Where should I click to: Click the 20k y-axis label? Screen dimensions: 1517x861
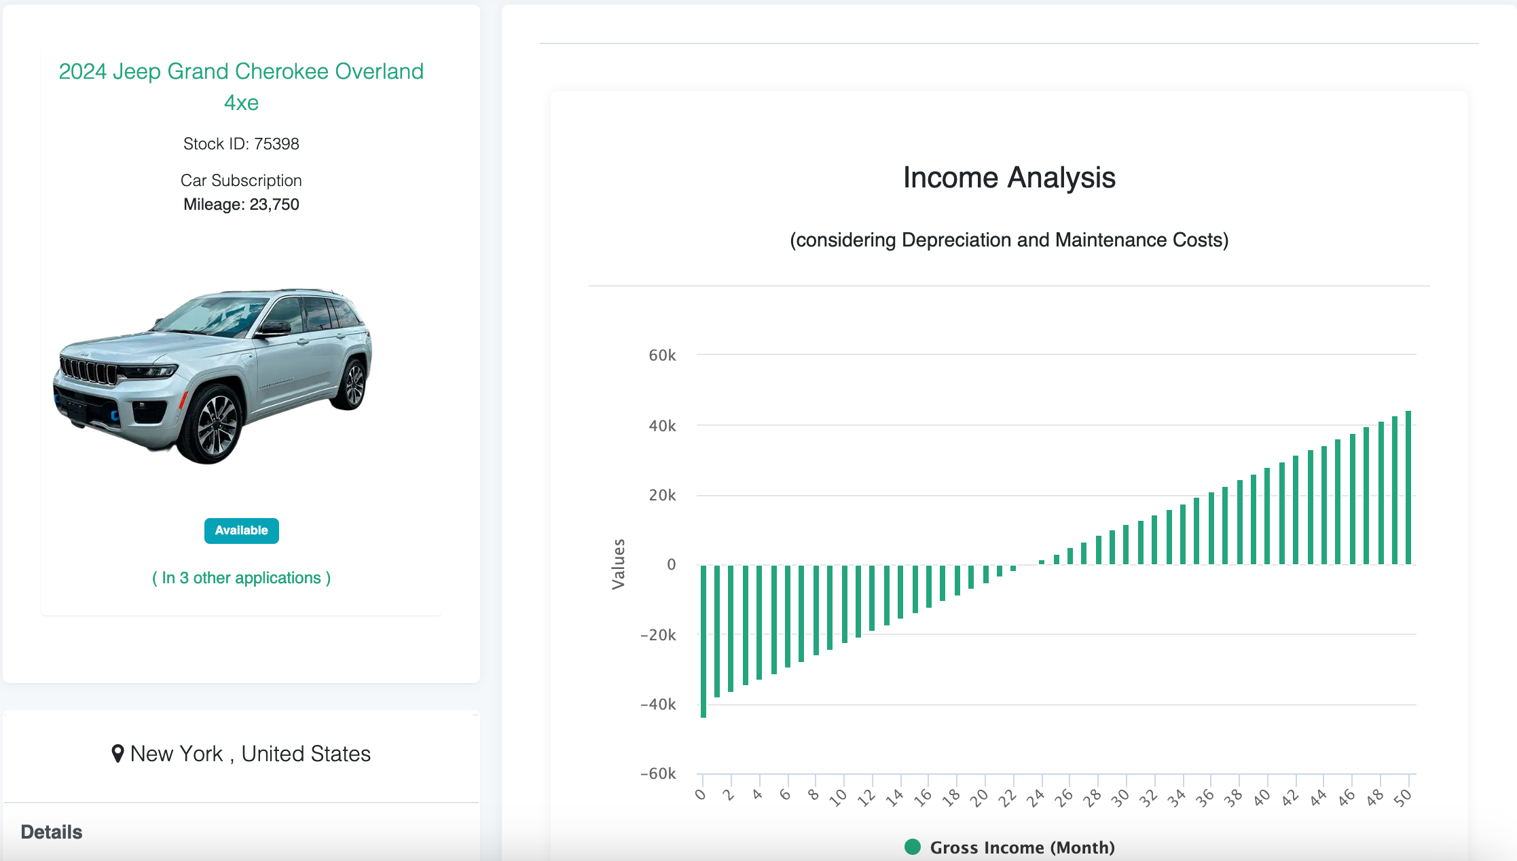point(662,496)
